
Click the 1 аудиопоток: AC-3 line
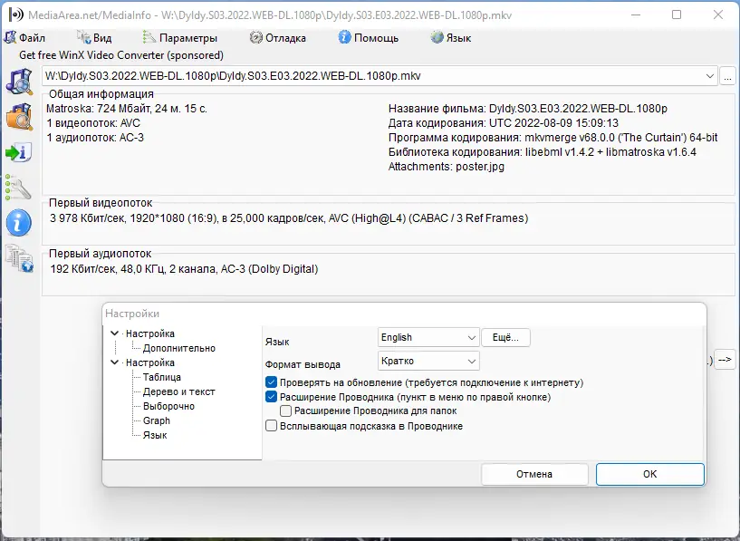pos(95,138)
